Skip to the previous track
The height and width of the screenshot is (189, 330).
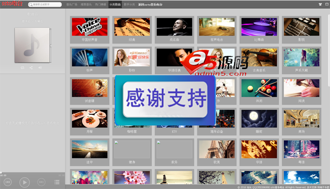click(x=8, y=182)
